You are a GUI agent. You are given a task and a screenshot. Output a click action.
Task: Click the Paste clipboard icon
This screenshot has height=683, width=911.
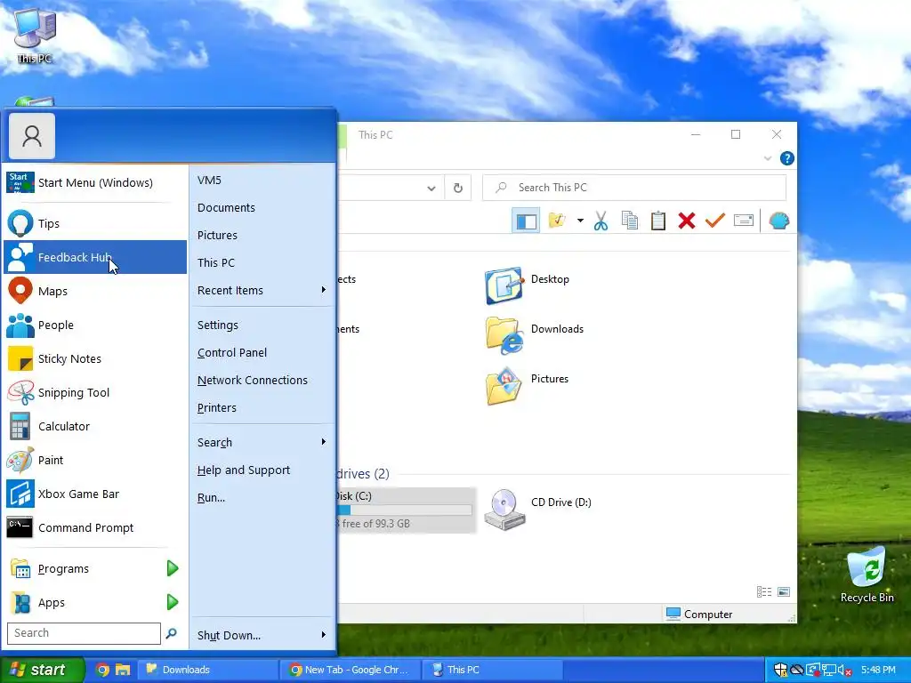coord(657,221)
